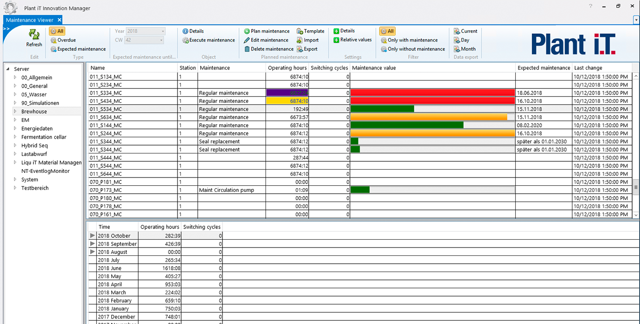The height and width of the screenshot is (324, 640).
Task: Click the down arrow of table scrollbar
Action: click(x=636, y=215)
